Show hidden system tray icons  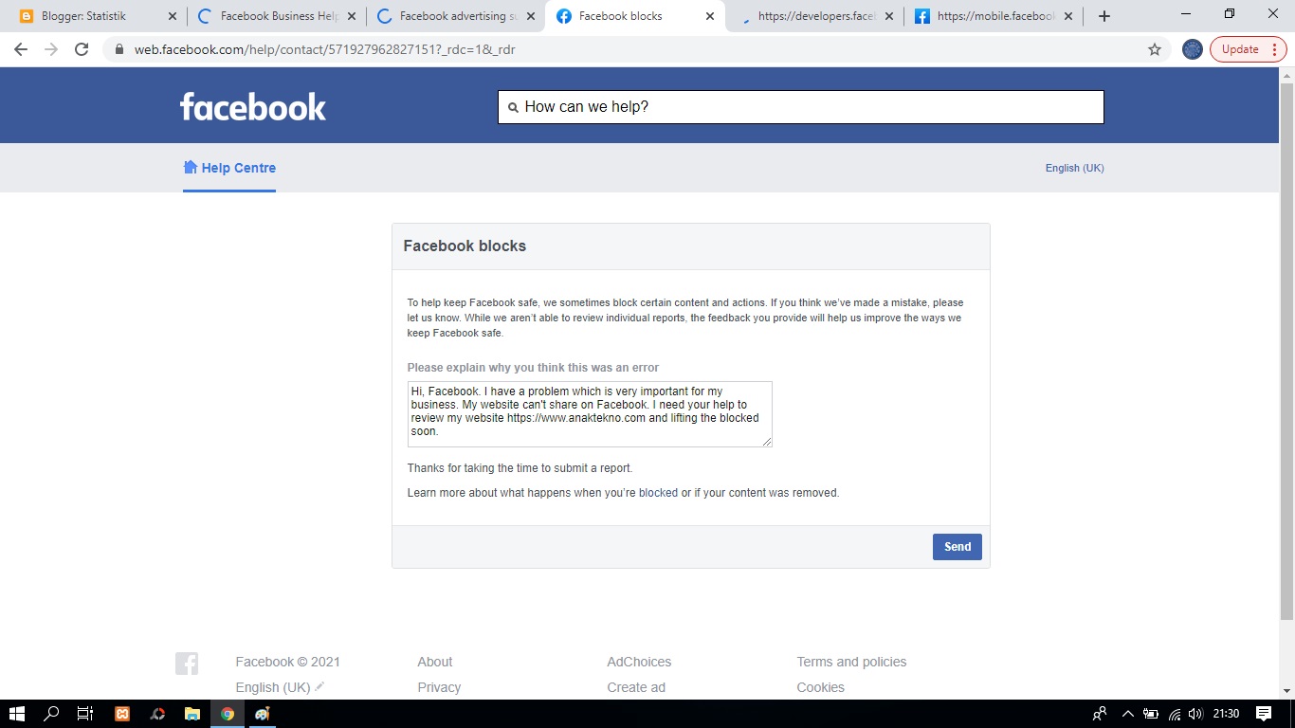[1127, 714]
